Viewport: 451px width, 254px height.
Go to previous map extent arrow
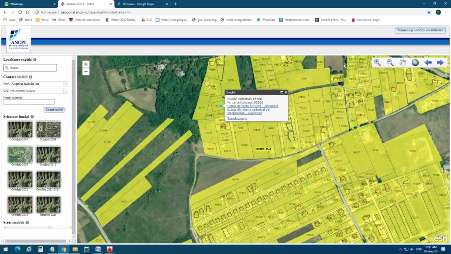(x=428, y=63)
